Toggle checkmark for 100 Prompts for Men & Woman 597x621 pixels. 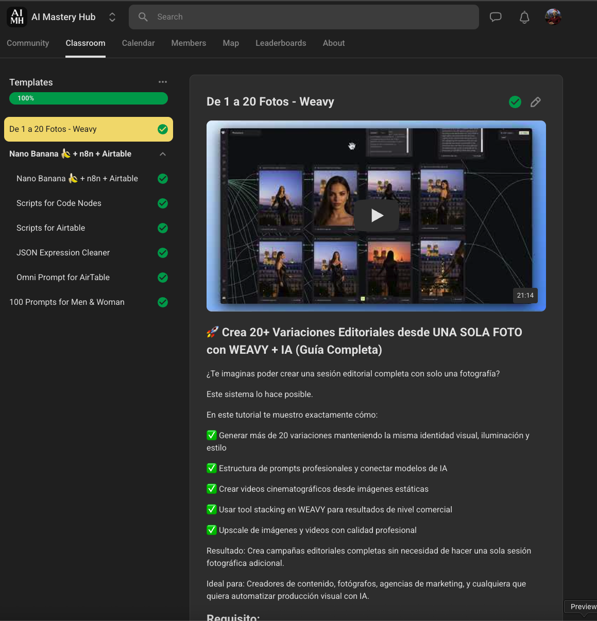click(163, 302)
